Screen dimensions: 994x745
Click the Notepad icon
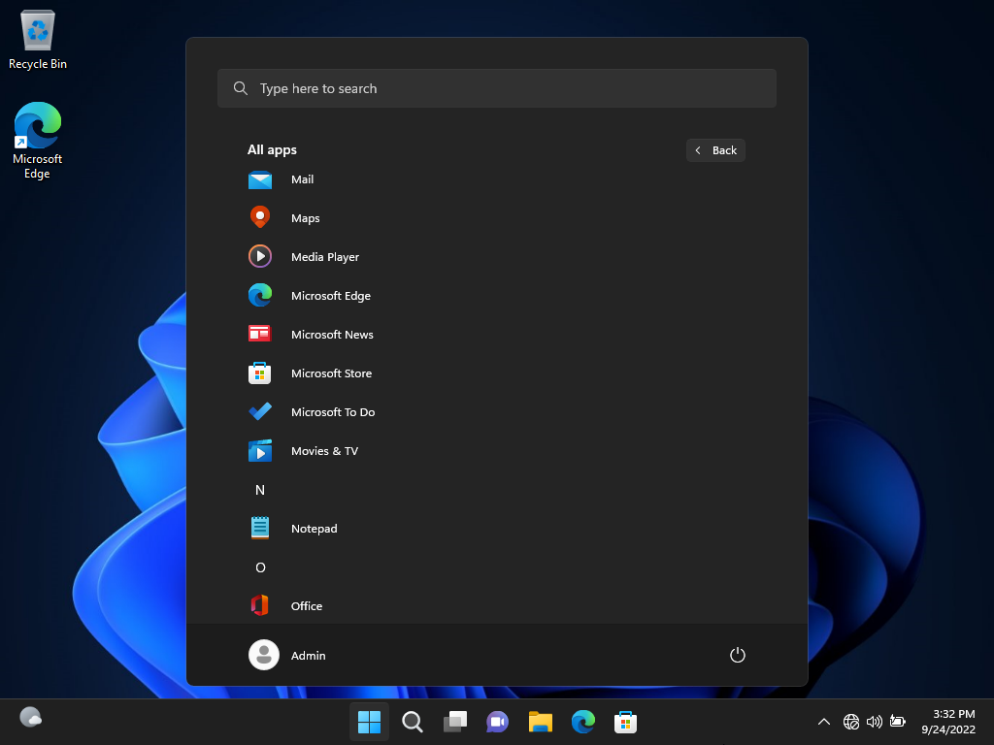(x=260, y=529)
